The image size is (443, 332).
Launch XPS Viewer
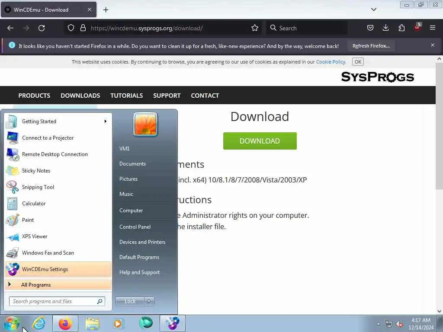58,236
